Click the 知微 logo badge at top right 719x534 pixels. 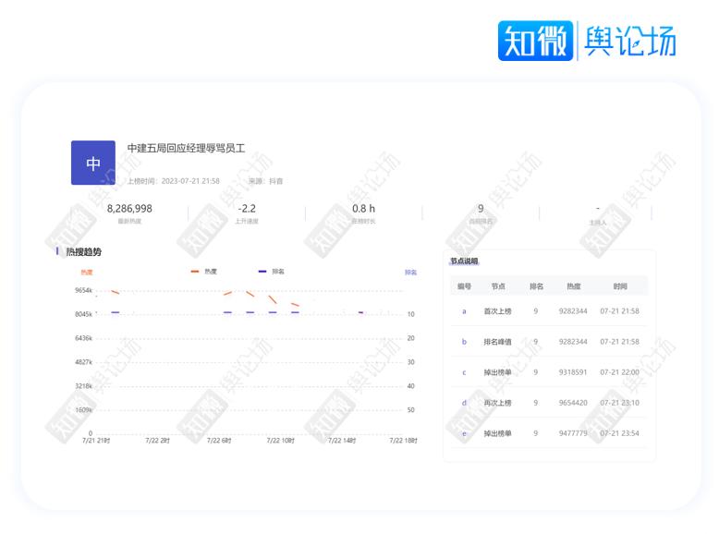pyautogui.click(x=535, y=42)
